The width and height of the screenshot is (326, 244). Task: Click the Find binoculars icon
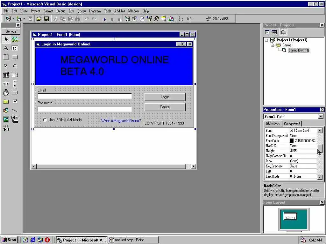(78, 19)
